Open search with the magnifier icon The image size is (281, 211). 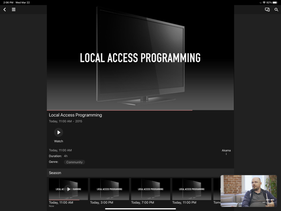[276, 10]
